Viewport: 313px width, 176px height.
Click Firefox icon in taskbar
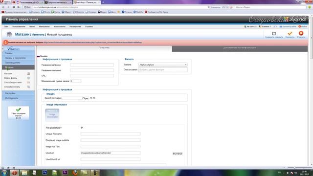[x=75, y=173]
